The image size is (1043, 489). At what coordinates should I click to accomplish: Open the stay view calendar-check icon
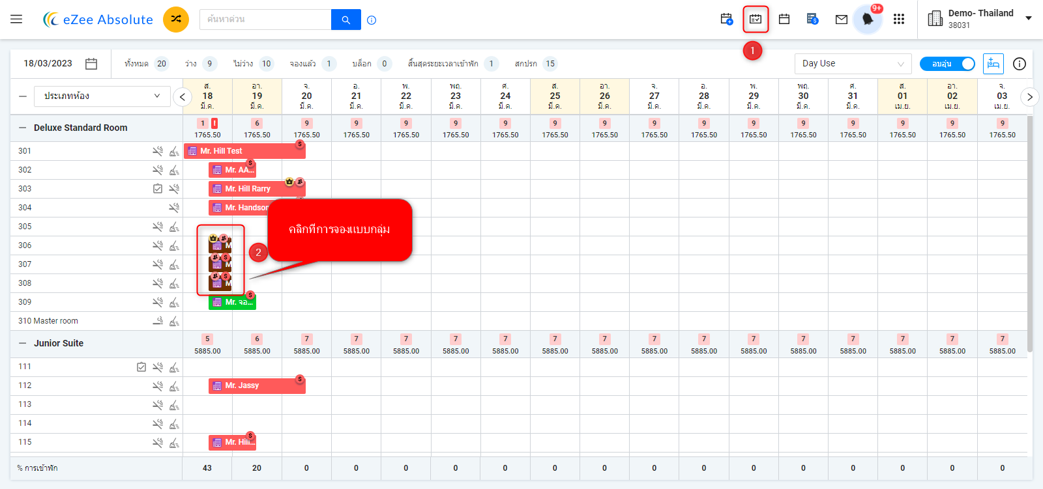756,20
